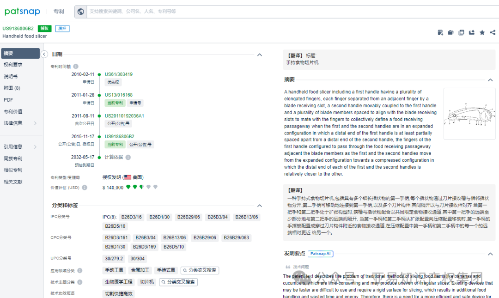The height and width of the screenshot is (298, 499).
Task: Click the export icon
Action: pos(472,32)
